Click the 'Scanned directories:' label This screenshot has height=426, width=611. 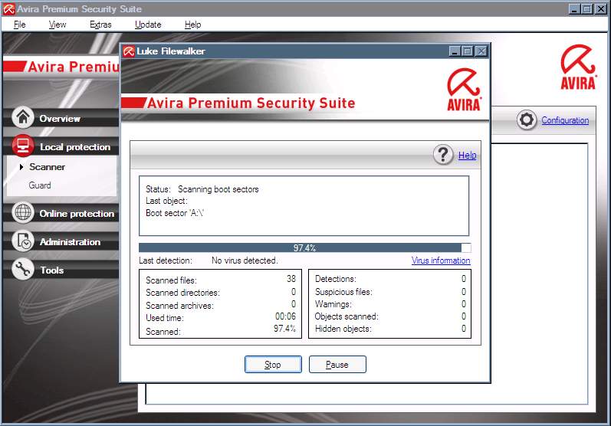coord(182,293)
